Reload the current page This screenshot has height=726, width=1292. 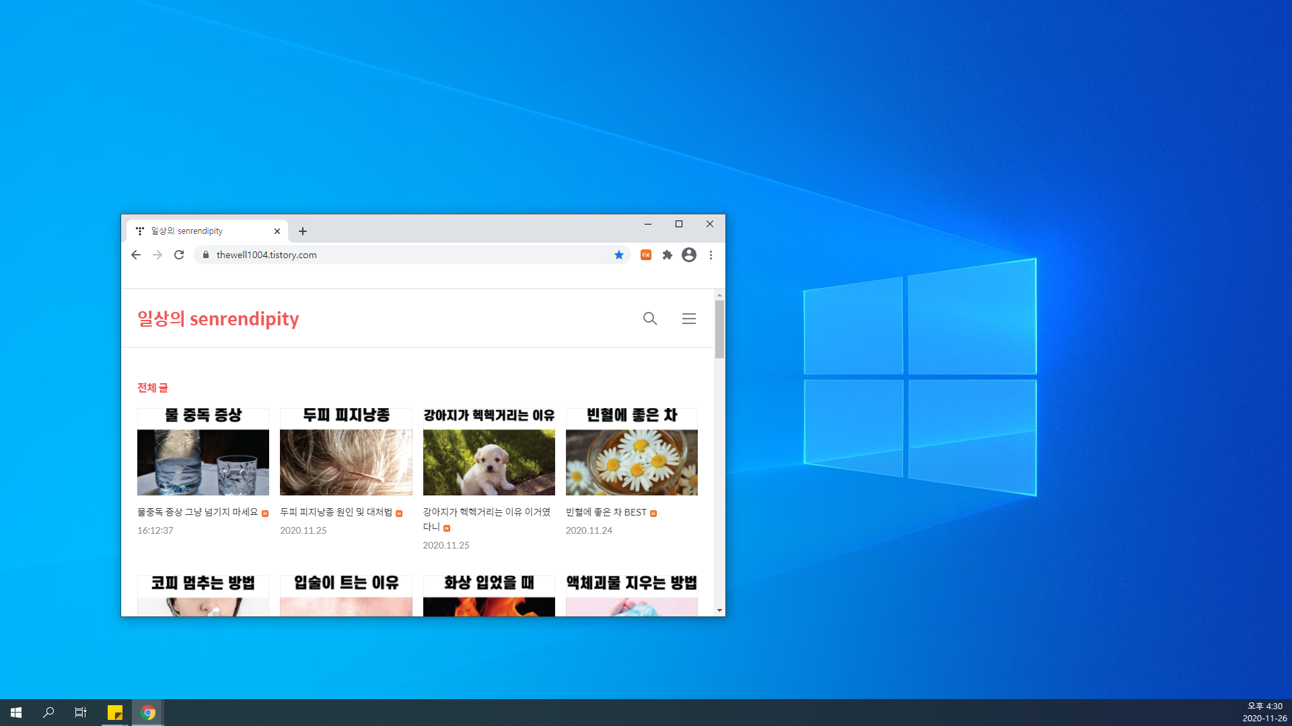(x=179, y=255)
